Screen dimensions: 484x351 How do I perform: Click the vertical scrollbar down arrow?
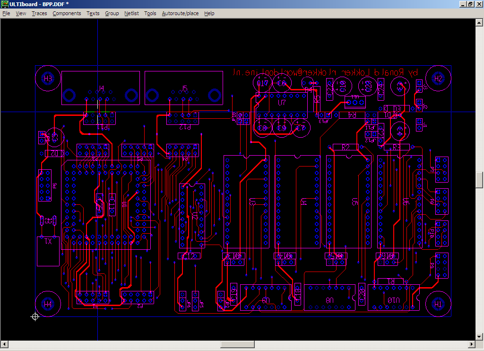[480, 336]
